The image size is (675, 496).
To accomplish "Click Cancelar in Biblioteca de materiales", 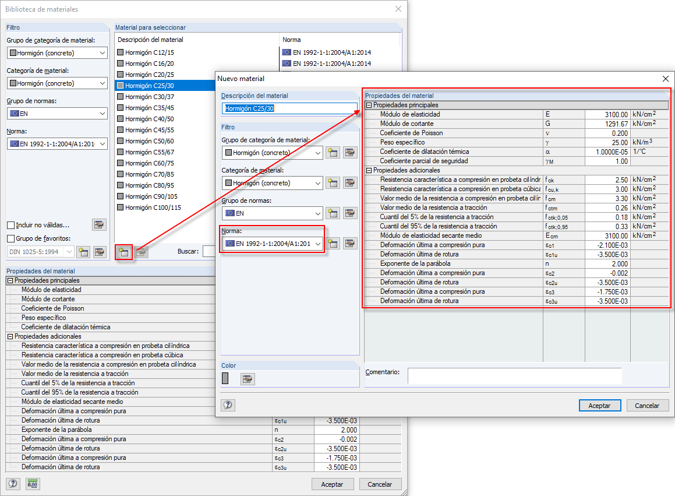I will (380, 484).
